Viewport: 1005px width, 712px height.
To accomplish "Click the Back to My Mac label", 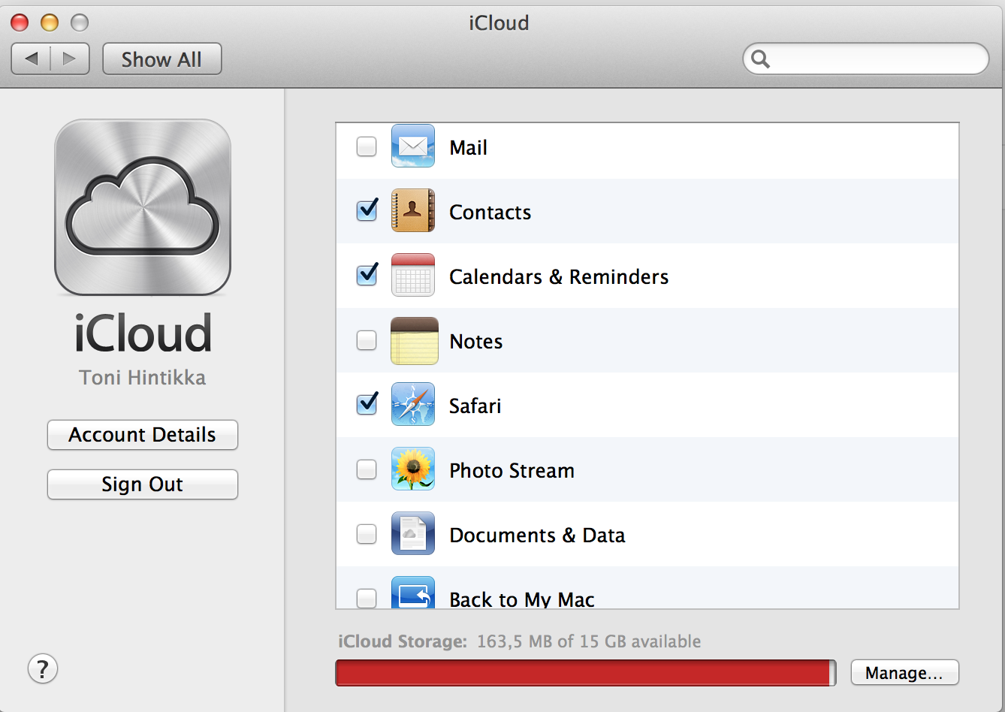I will (x=522, y=599).
